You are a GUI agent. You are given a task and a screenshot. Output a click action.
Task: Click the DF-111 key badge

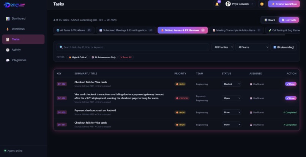click(62, 124)
